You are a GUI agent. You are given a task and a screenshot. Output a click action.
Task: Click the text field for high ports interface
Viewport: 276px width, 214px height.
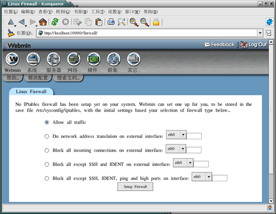(220, 178)
